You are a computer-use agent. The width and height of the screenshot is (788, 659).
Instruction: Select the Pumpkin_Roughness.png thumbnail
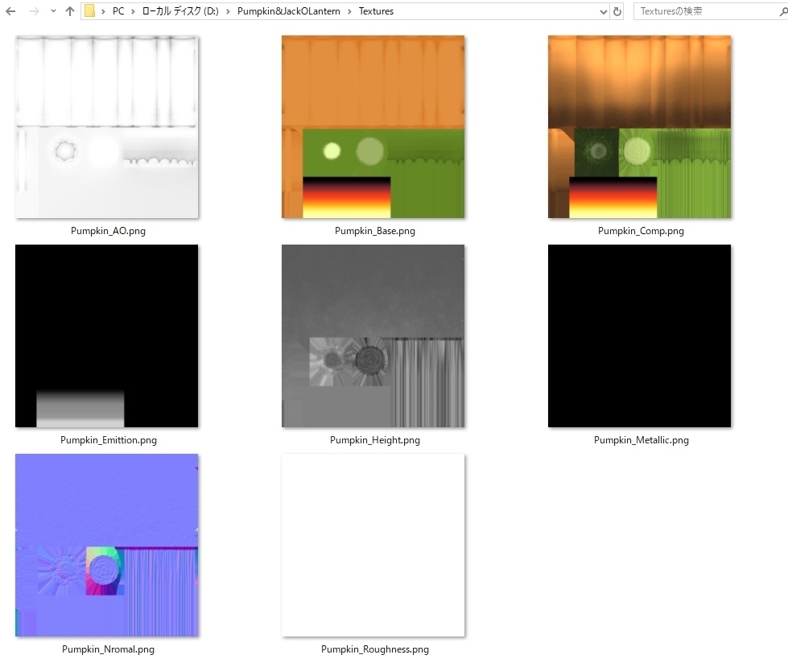point(373,545)
